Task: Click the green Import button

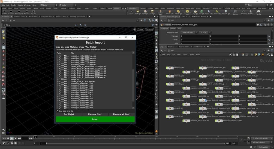Action: pos(95,119)
